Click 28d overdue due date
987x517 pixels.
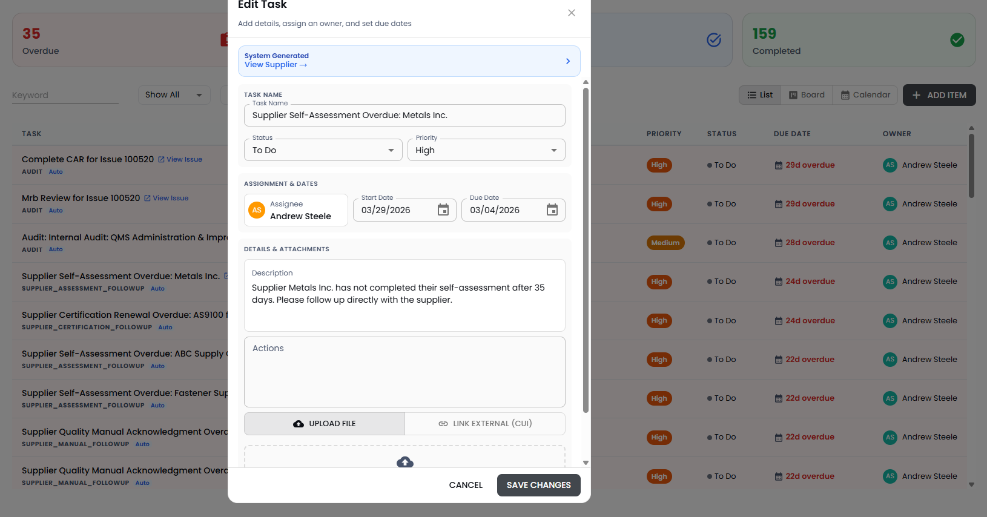click(810, 243)
